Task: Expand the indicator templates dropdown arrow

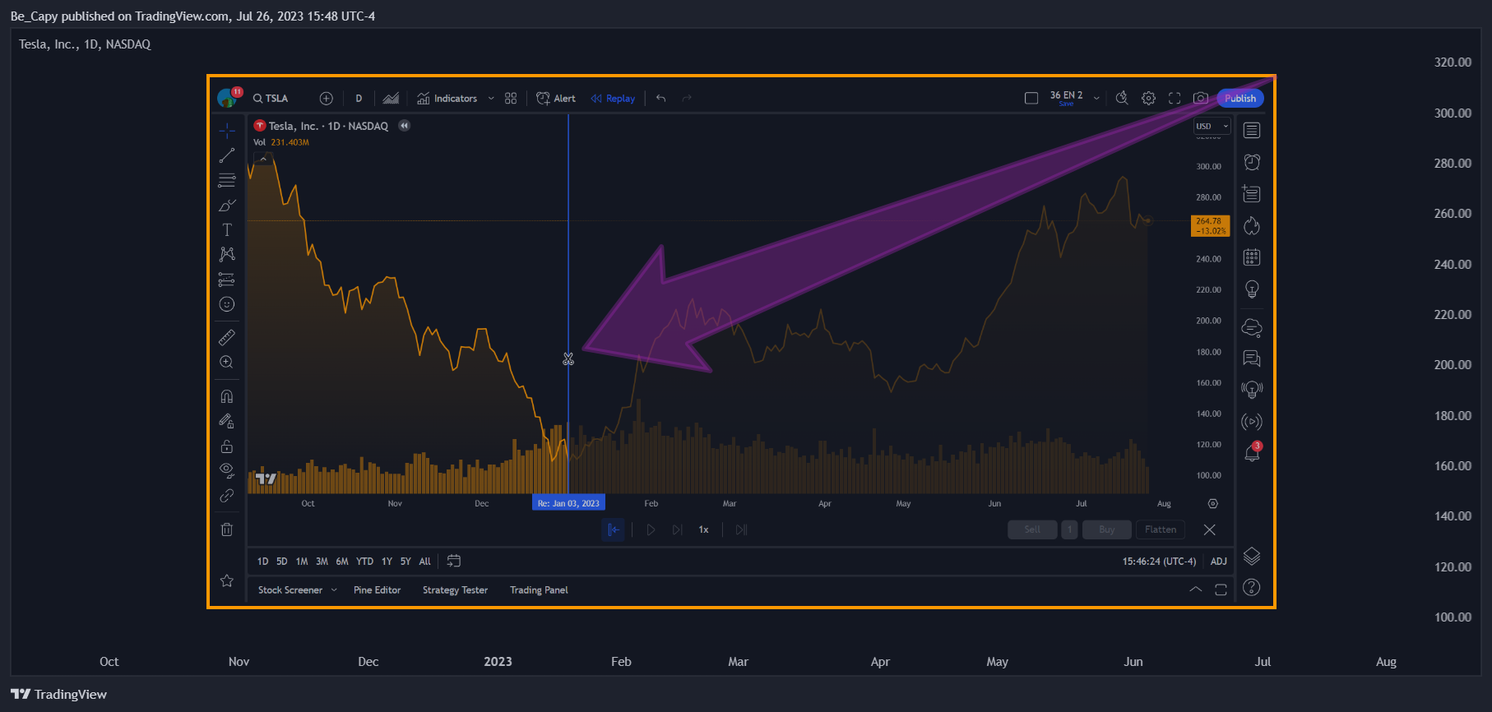Action: click(x=491, y=99)
